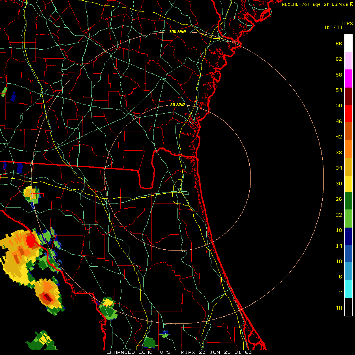The height and width of the screenshot is (355, 355).
Task: Click the "46" legend value
Action: (339, 121)
